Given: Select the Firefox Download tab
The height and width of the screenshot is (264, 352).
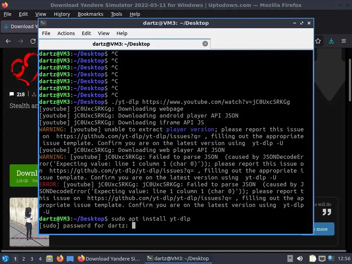Looking at the screenshot, I should pos(20,26).
